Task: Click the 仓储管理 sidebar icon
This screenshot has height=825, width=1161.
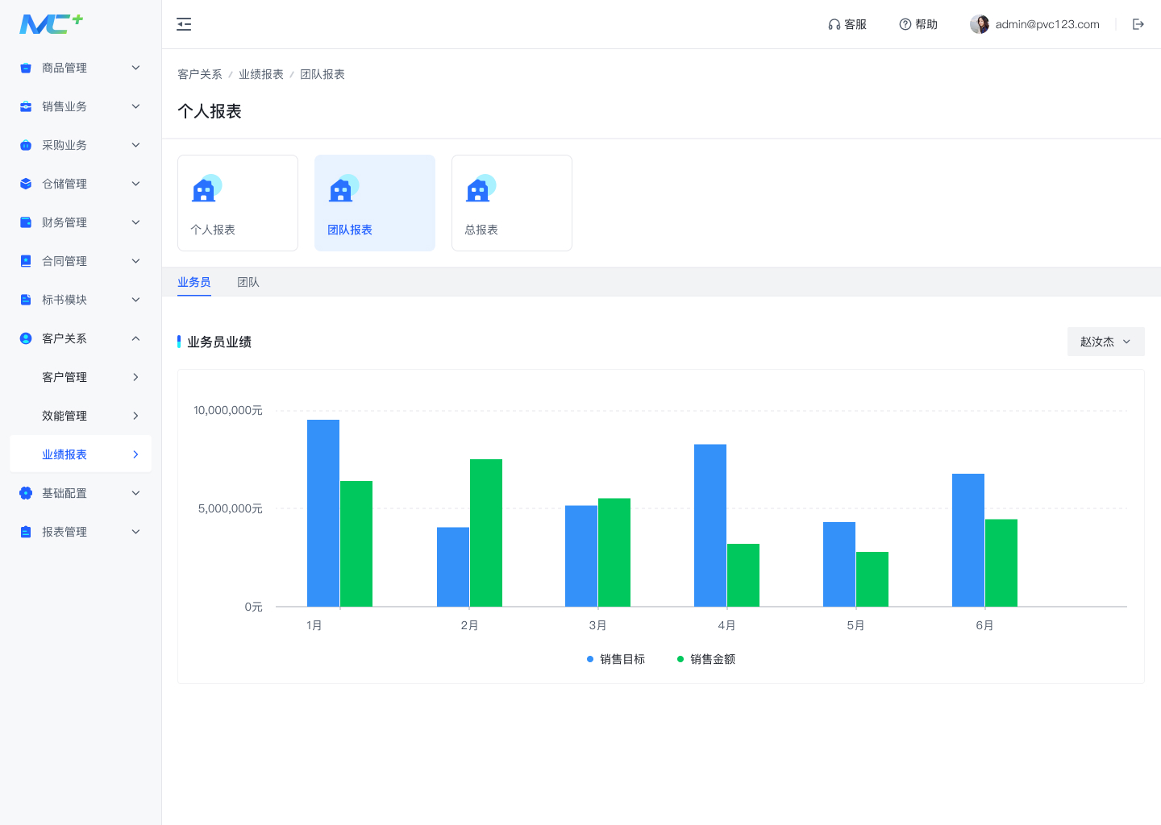Action: (26, 184)
